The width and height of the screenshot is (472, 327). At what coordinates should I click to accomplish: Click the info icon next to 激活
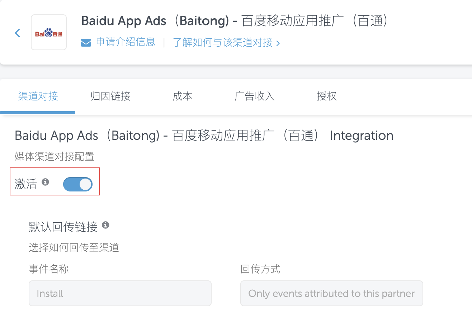[x=45, y=182]
